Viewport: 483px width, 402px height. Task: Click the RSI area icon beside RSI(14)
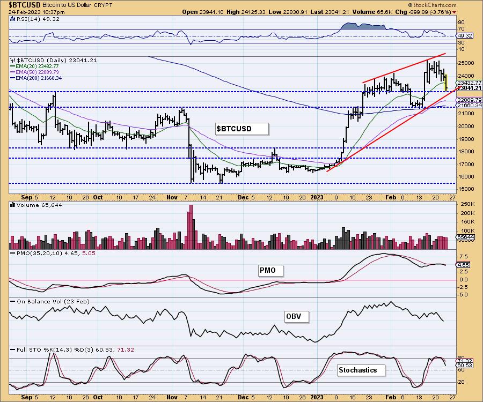[13, 19]
